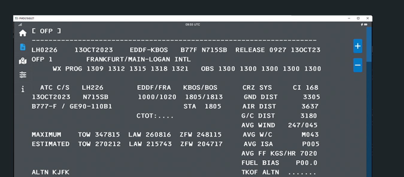The height and width of the screenshot is (177, 404).
Task: Click the AIR DIST value 3637
Action: (310, 106)
